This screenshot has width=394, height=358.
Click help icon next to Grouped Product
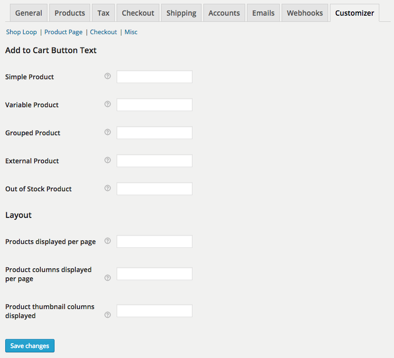coord(108,132)
